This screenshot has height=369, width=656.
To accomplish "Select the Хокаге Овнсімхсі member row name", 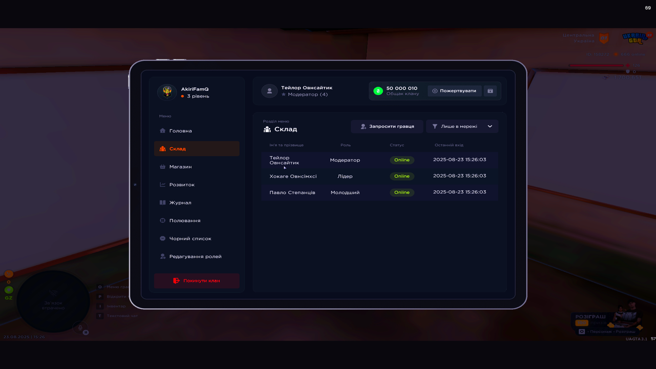I will pos(293,176).
